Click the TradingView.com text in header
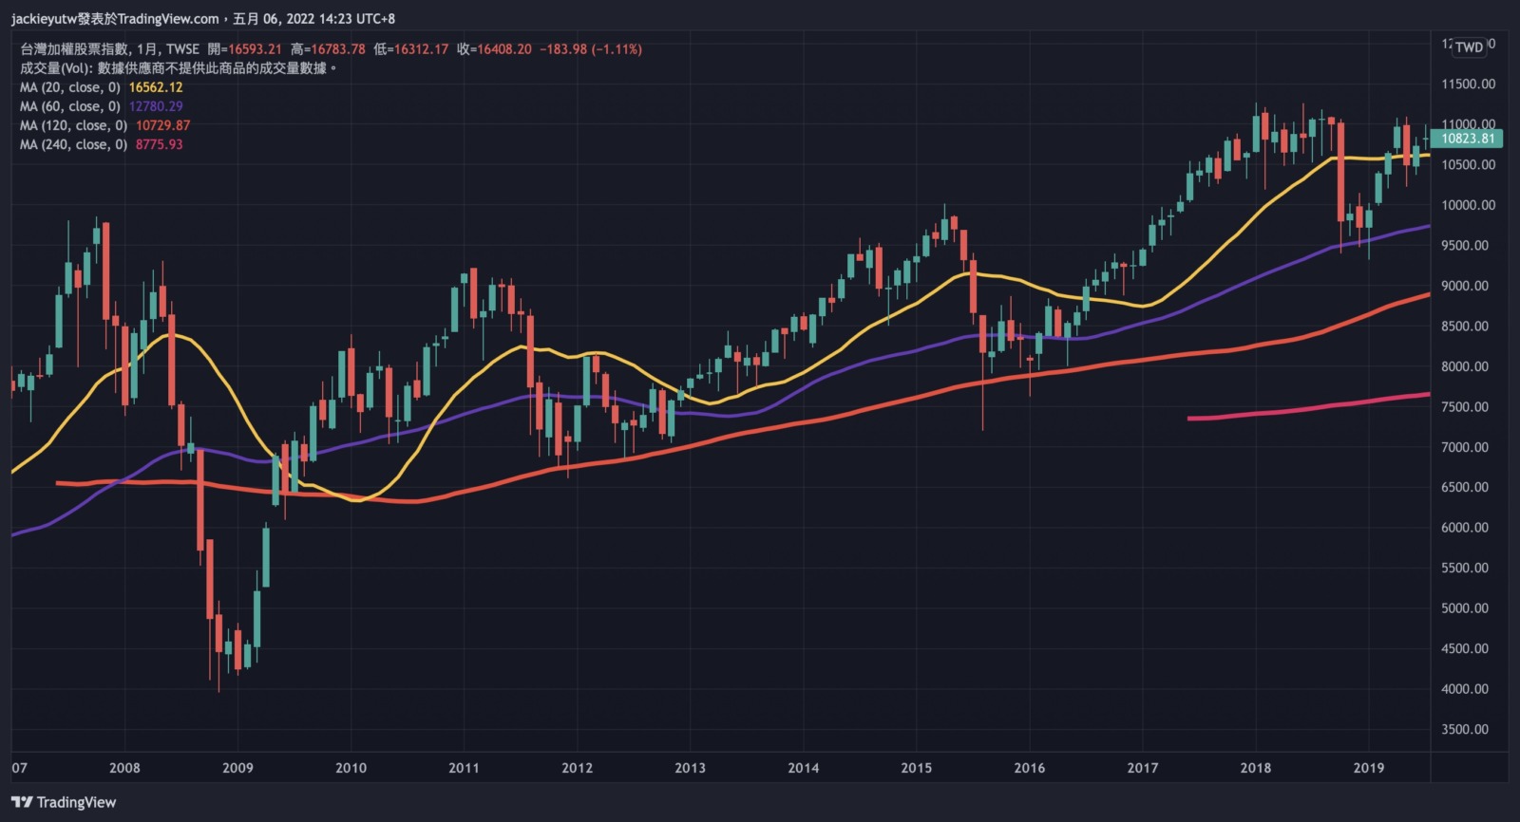Image resolution: width=1520 pixels, height=822 pixels. click(168, 18)
